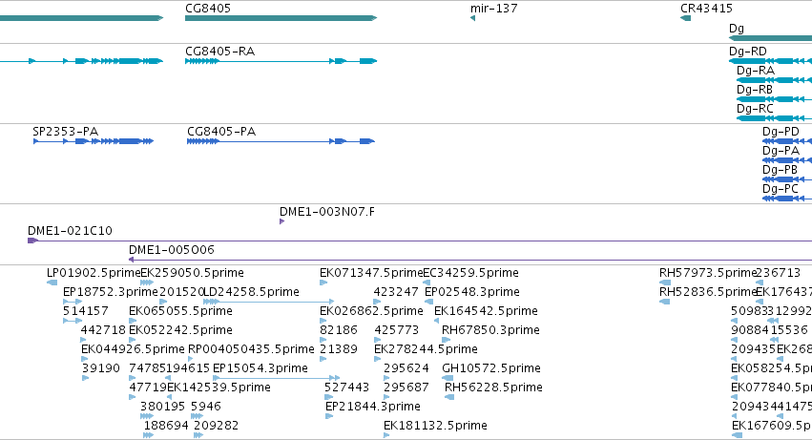Click the 442718 EST label
Viewport: 812px width, 440px height.
click(x=103, y=330)
